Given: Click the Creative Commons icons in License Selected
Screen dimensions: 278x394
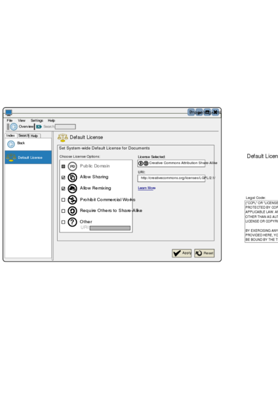Looking at the screenshot, I should point(144,164).
